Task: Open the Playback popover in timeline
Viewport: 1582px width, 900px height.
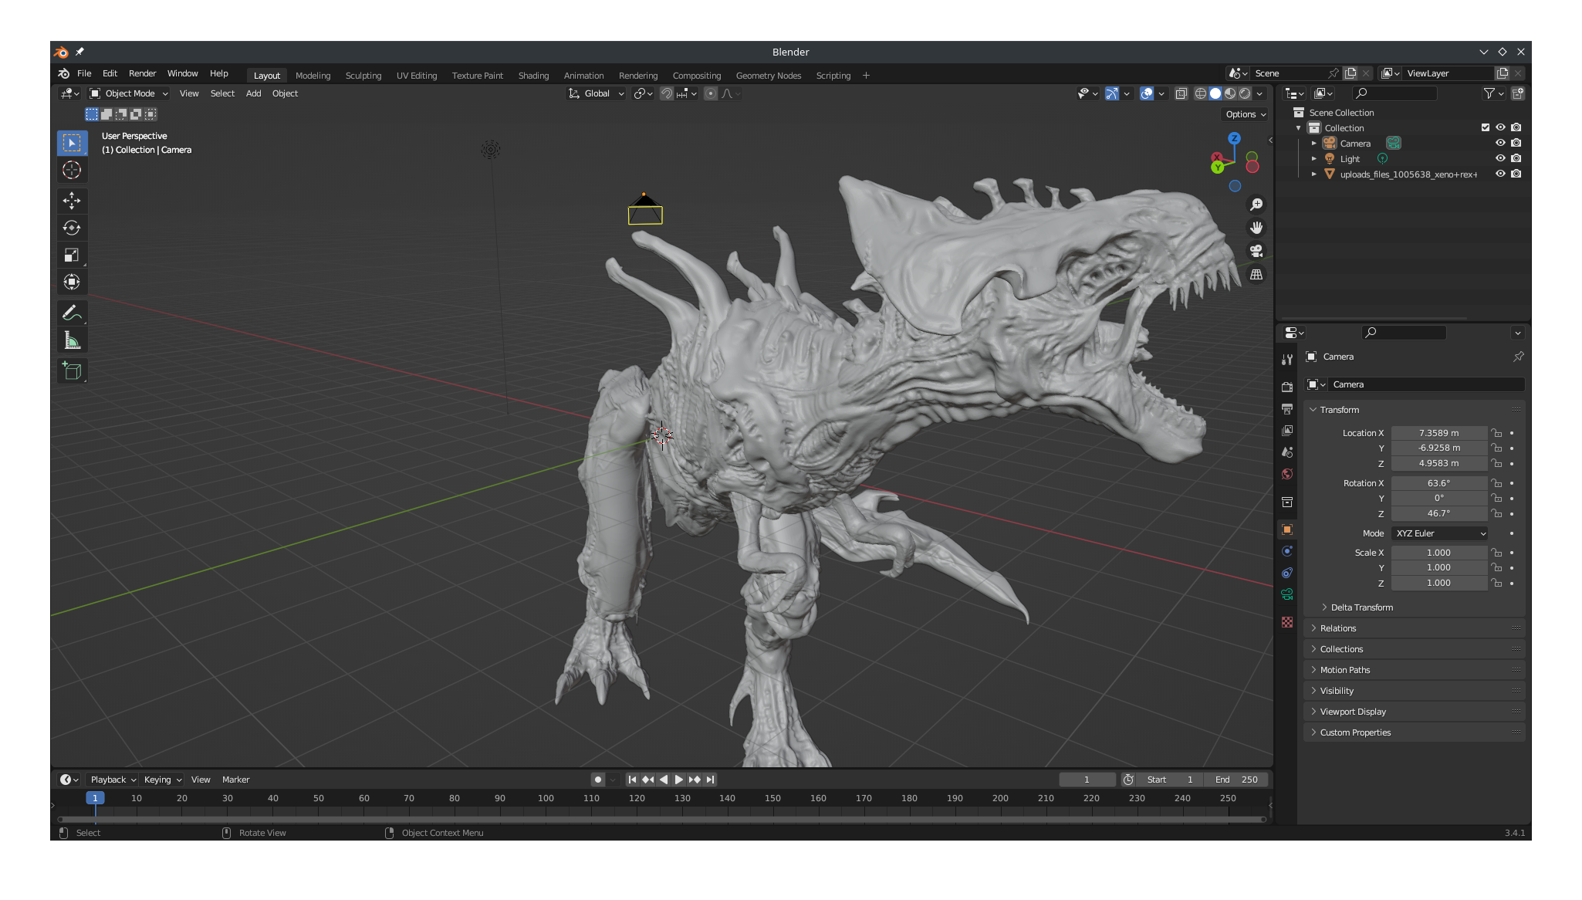Action: 112,780
